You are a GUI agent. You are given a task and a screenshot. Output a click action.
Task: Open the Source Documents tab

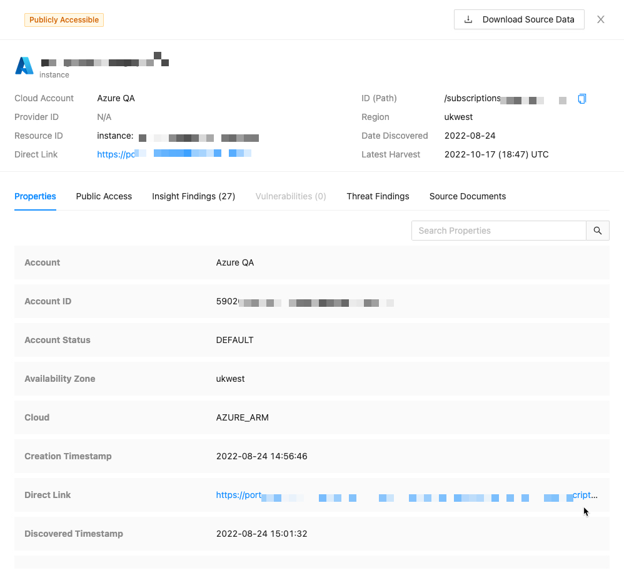pos(468,196)
